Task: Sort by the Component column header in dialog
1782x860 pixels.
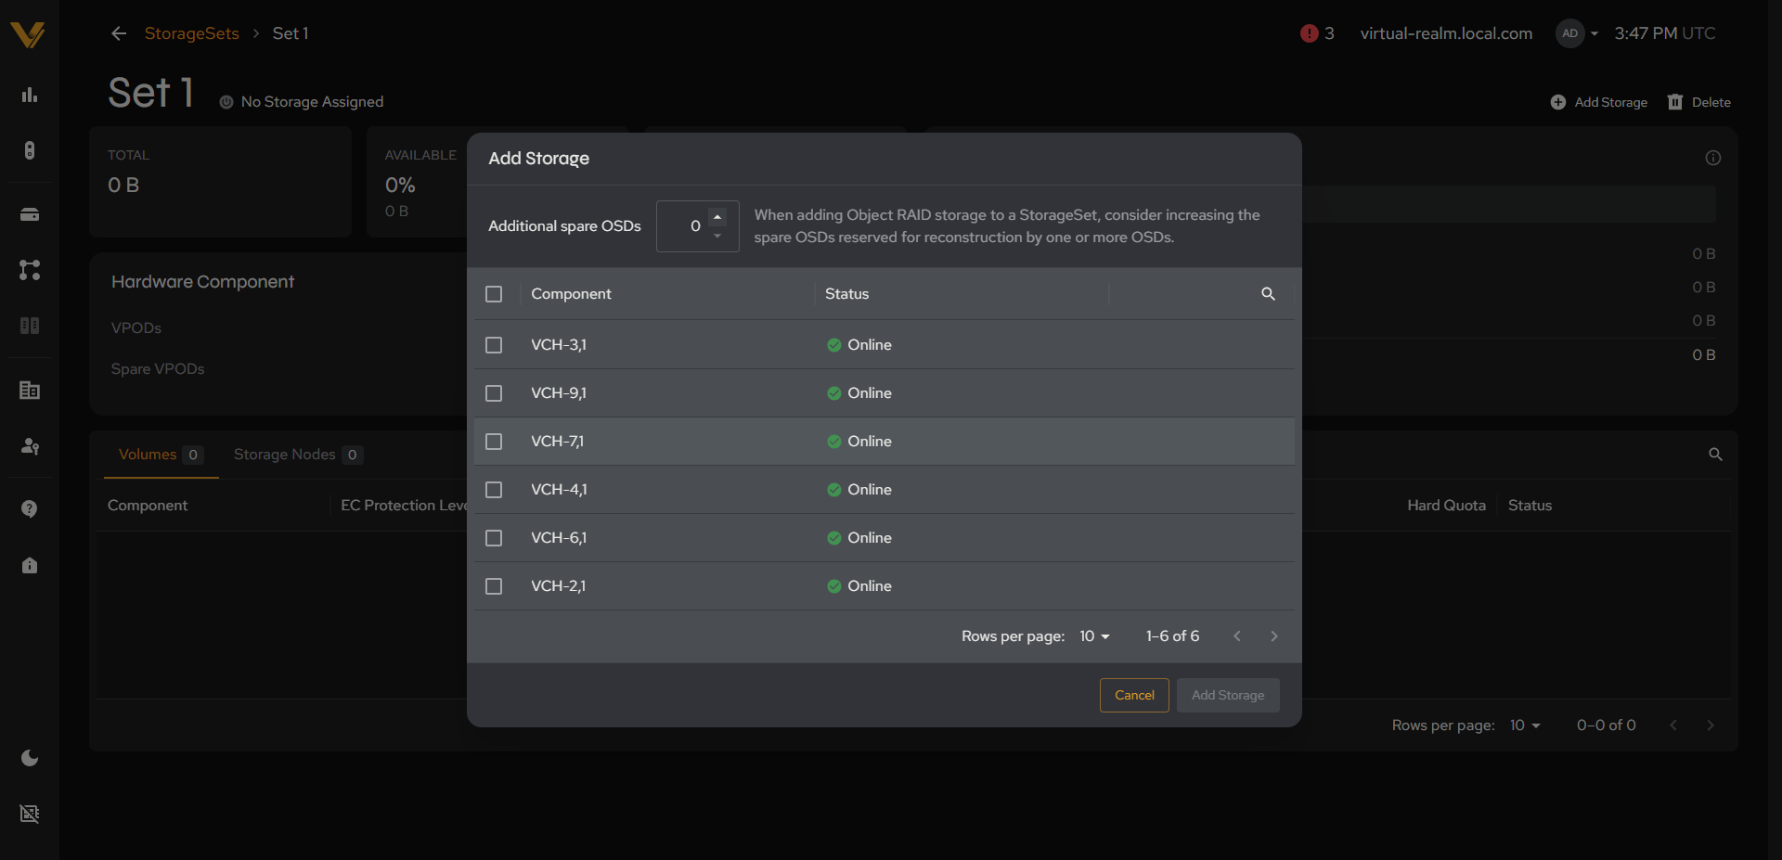Action: coord(571,294)
